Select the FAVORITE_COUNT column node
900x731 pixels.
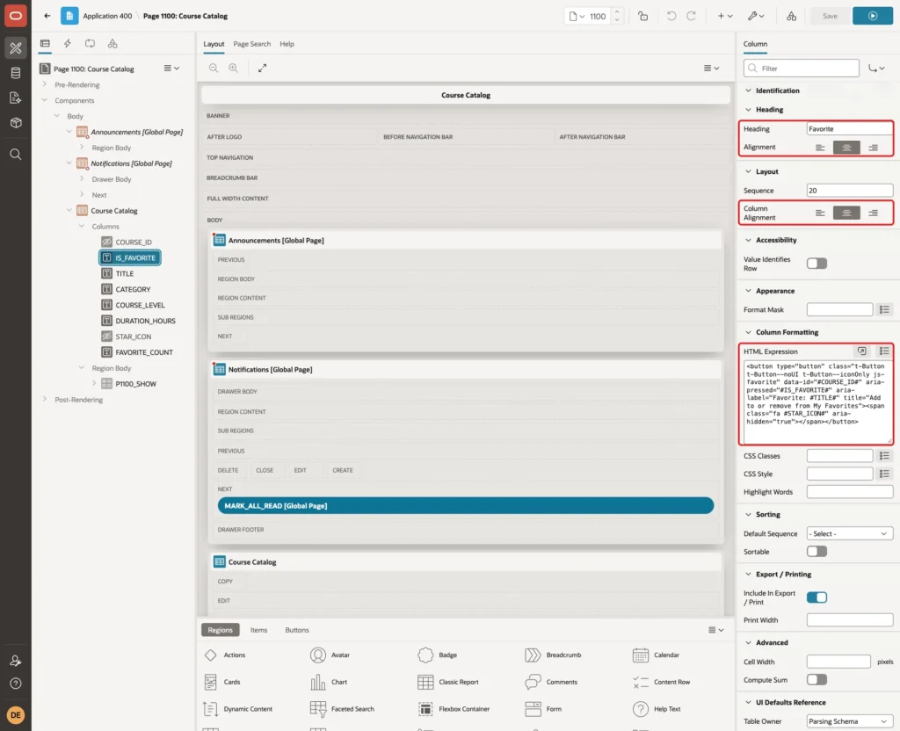[x=143, y=352]
